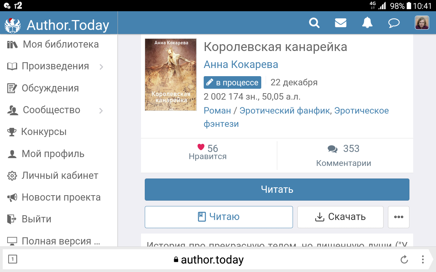
Task: Expand the Сообщество submenu chevron
Action: 101,111
